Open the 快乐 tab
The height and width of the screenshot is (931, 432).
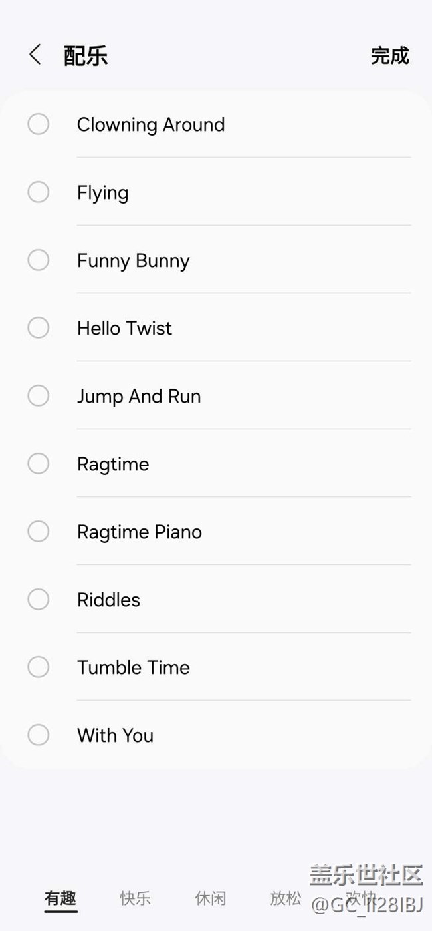click(136, 898)
